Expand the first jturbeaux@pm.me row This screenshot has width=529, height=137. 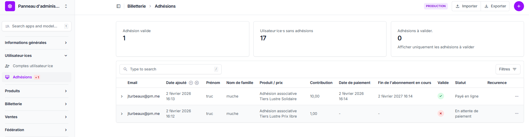122,96
